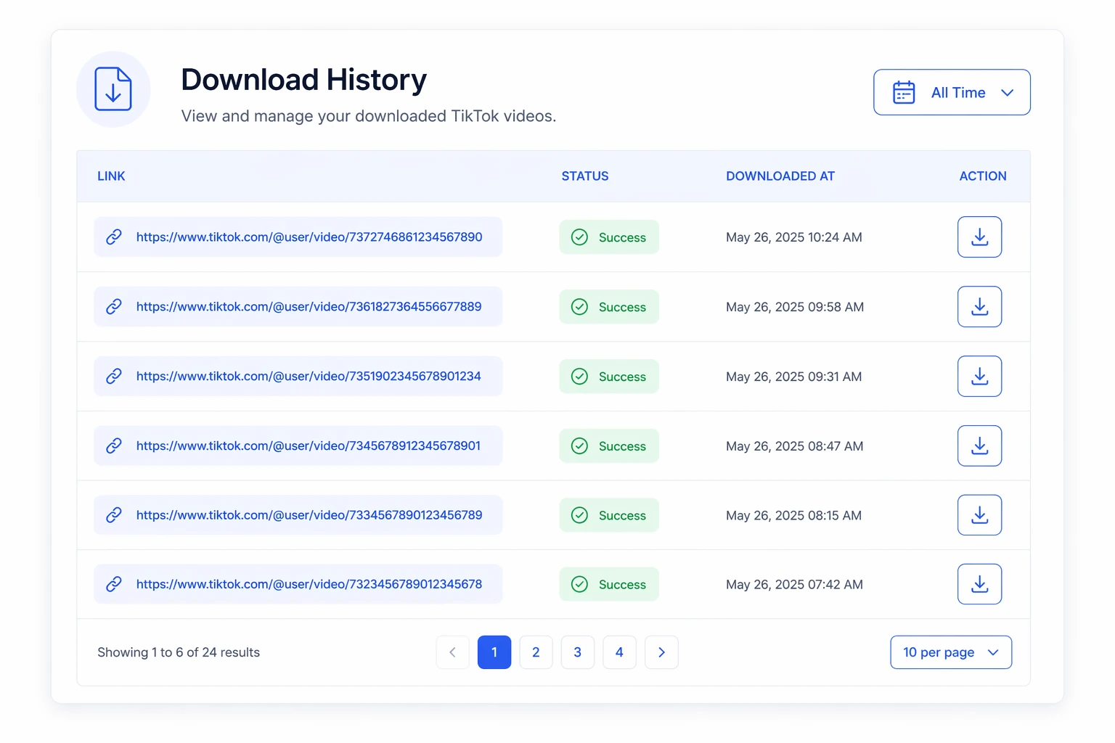Screen dimensions: 1115x743
Task: Click the link icon in the first row
Action: point(114,237)
